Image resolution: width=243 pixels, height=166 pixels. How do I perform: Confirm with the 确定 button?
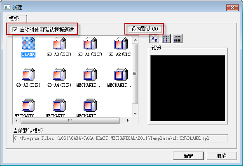click(x=188, y=156)
